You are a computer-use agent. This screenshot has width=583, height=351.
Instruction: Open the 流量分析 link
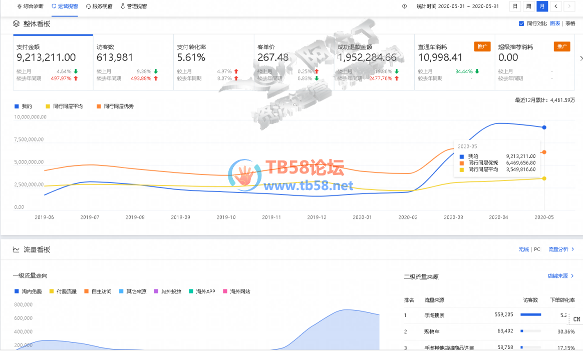point(561,249)
